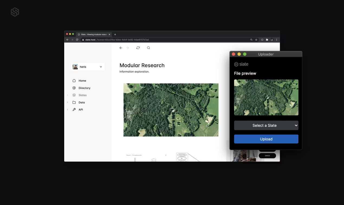This screenshot has height=205, width=344.
Task: Click the Data folder icon
Action: 74,102
